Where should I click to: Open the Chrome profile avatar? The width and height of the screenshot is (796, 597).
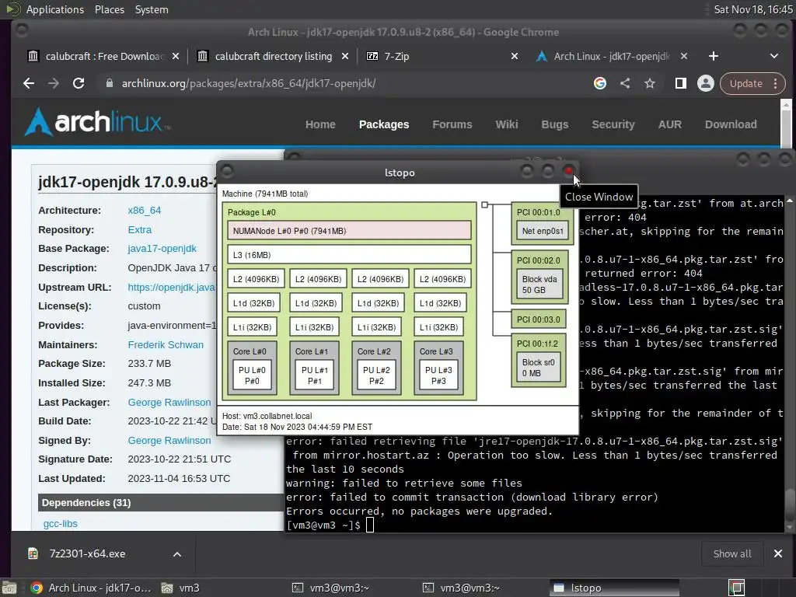(705, 83)
